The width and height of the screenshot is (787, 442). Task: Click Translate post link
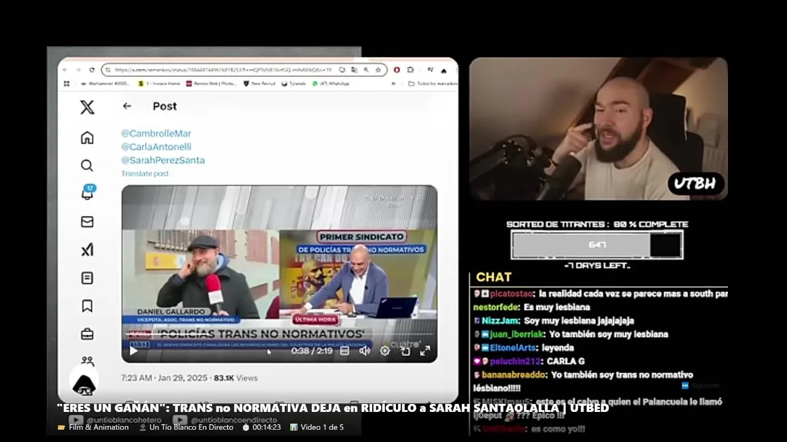click(x=145, y=174)
